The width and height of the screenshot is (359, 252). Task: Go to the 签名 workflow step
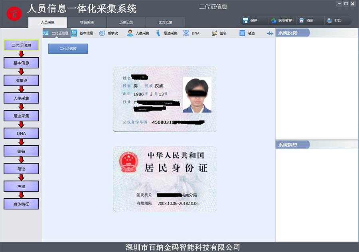point(21,151)
